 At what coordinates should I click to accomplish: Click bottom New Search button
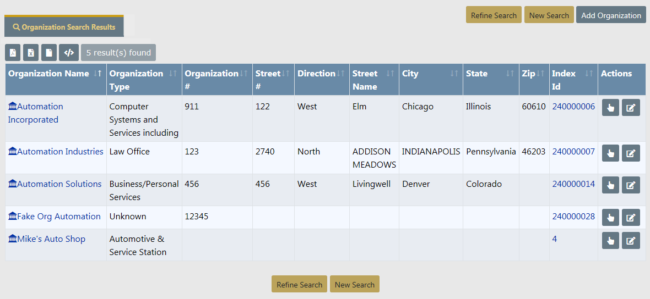tap(354, 285)
